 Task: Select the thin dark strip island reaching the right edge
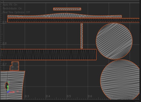74,20
